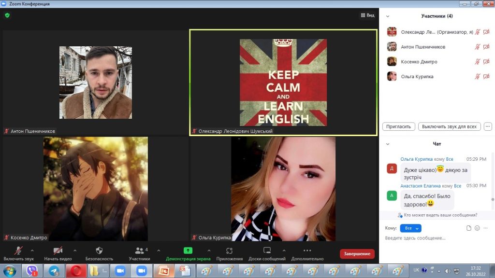Screen dimensions: 495x278
Task: Open the emoji picker in chat
Action: (x=477, y=228)
